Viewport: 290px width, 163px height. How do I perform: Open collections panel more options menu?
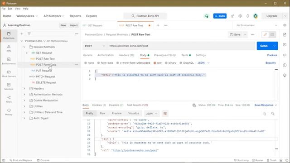[77, 34]
